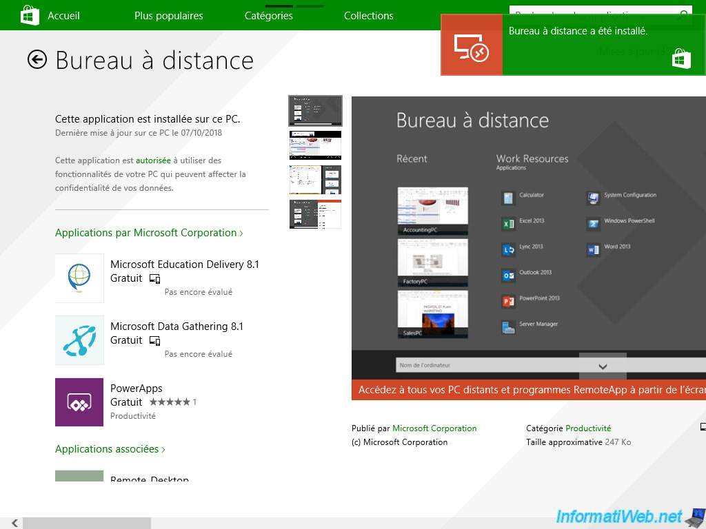Click the PowerApps five-star rating

(x=170, y=402)
